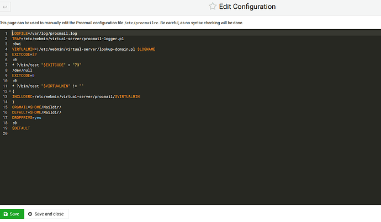Click the VIRTUALMIN lookup-domain.pl line
Screen dimensions: 381x222
[83, 49]
